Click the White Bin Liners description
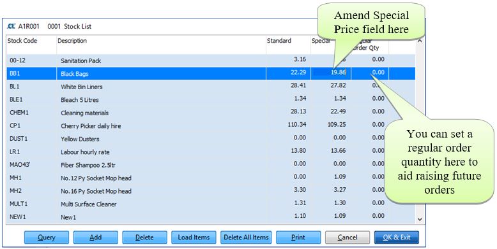Image resolution: width=497 pixels, height=249 pixels. coord(82,87)
